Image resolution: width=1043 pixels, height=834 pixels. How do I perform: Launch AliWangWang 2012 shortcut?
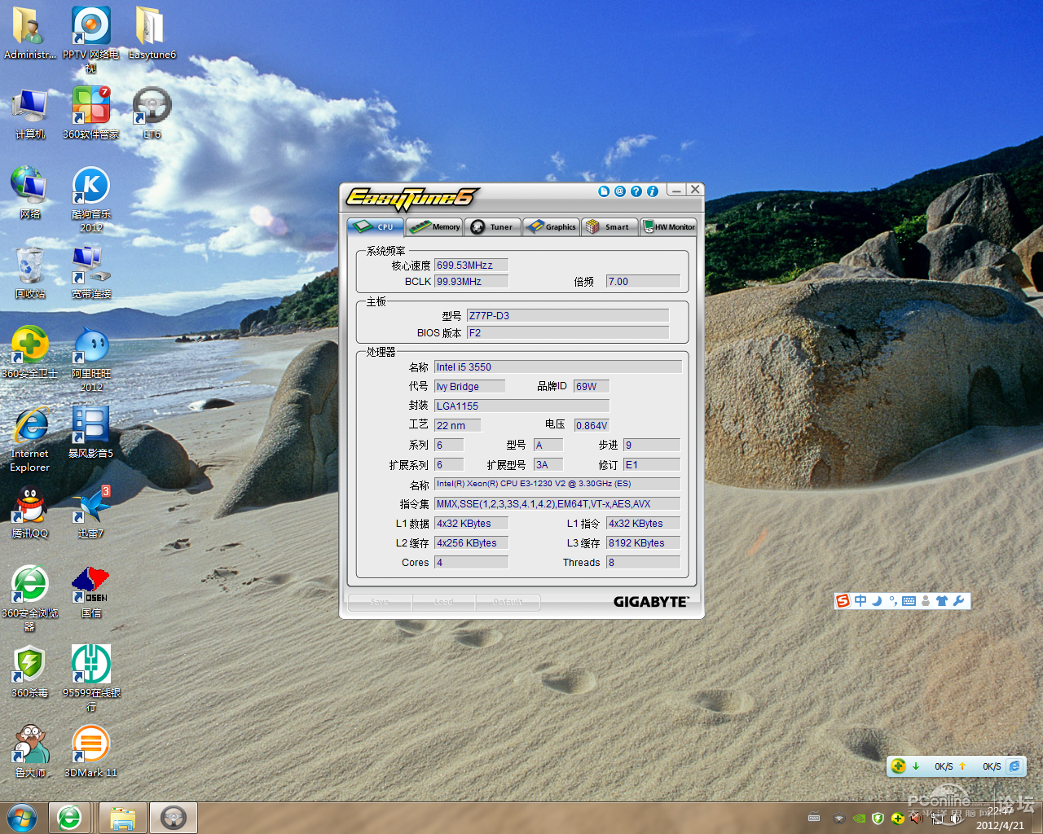pos(91,359)
